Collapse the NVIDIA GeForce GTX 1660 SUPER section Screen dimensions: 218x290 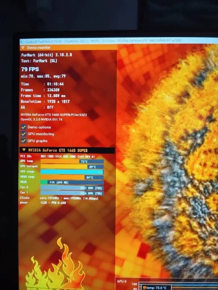(24, 150)
